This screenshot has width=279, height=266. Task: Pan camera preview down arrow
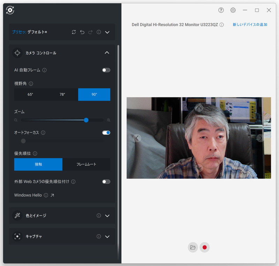coord(199,168)
